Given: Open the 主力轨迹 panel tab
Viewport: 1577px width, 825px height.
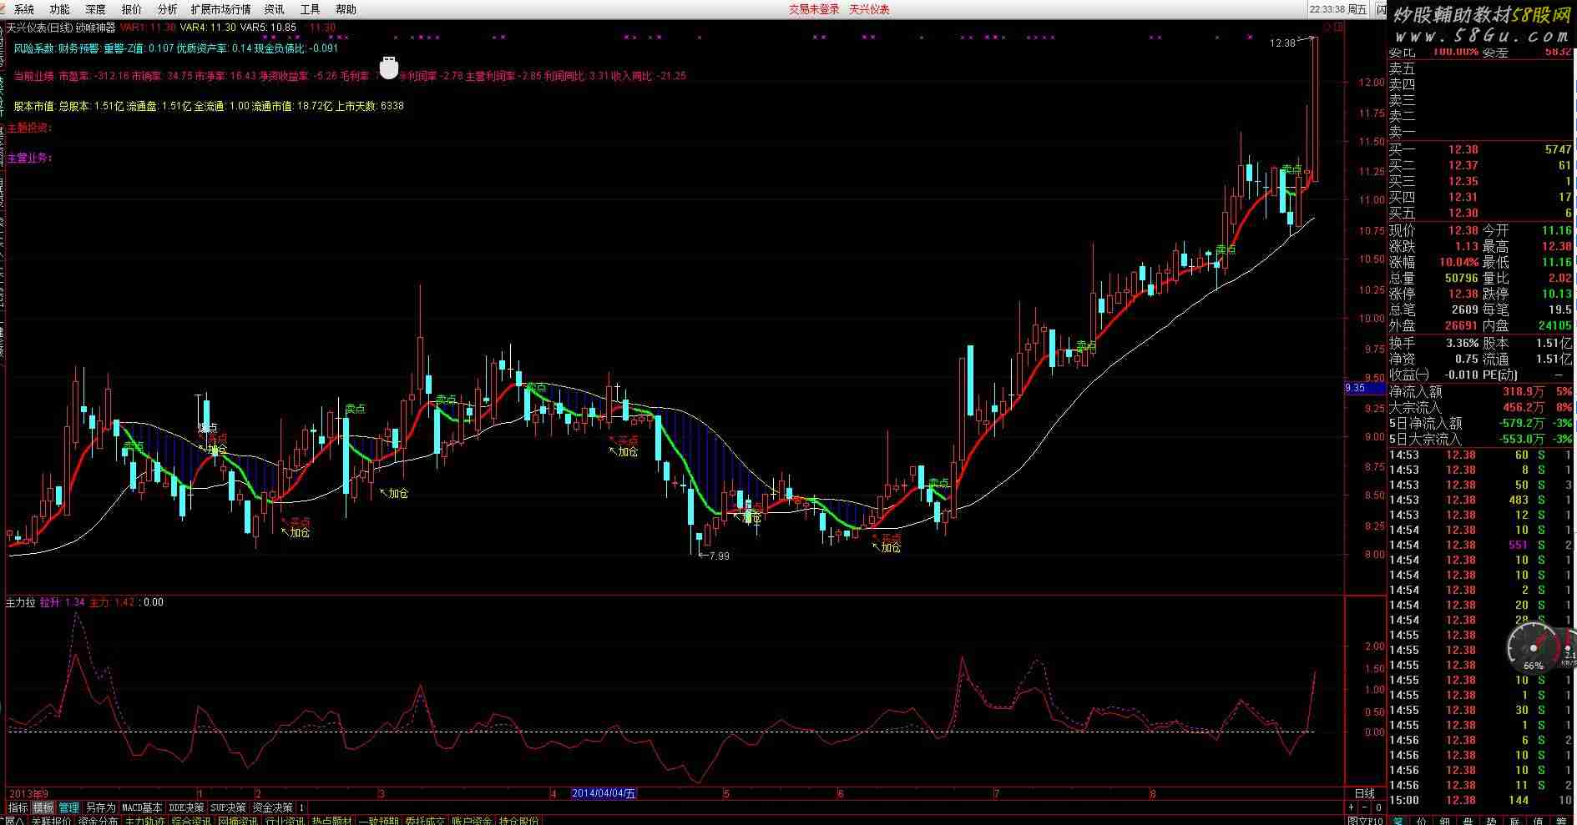Looking at the screenshot, I should 145,821.
